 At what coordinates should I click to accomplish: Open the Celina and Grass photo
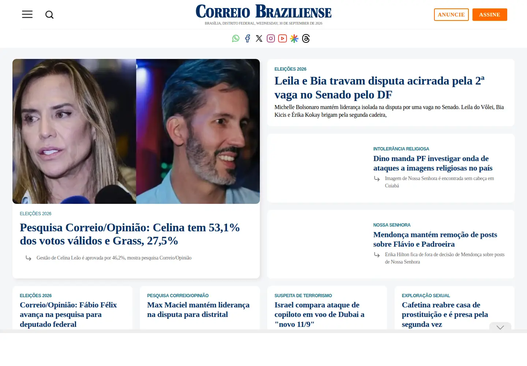136,131
